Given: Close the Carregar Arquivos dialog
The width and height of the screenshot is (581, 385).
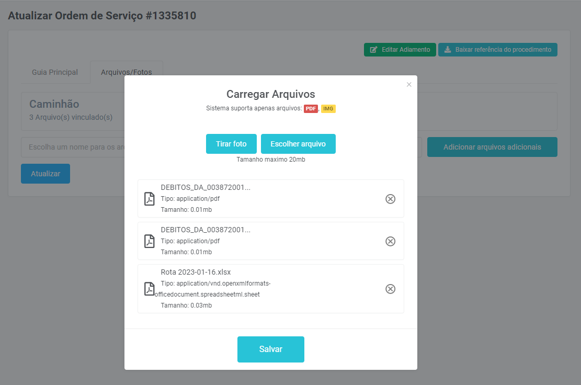Looking at the screenshot, I should click(x=409, y=84).
